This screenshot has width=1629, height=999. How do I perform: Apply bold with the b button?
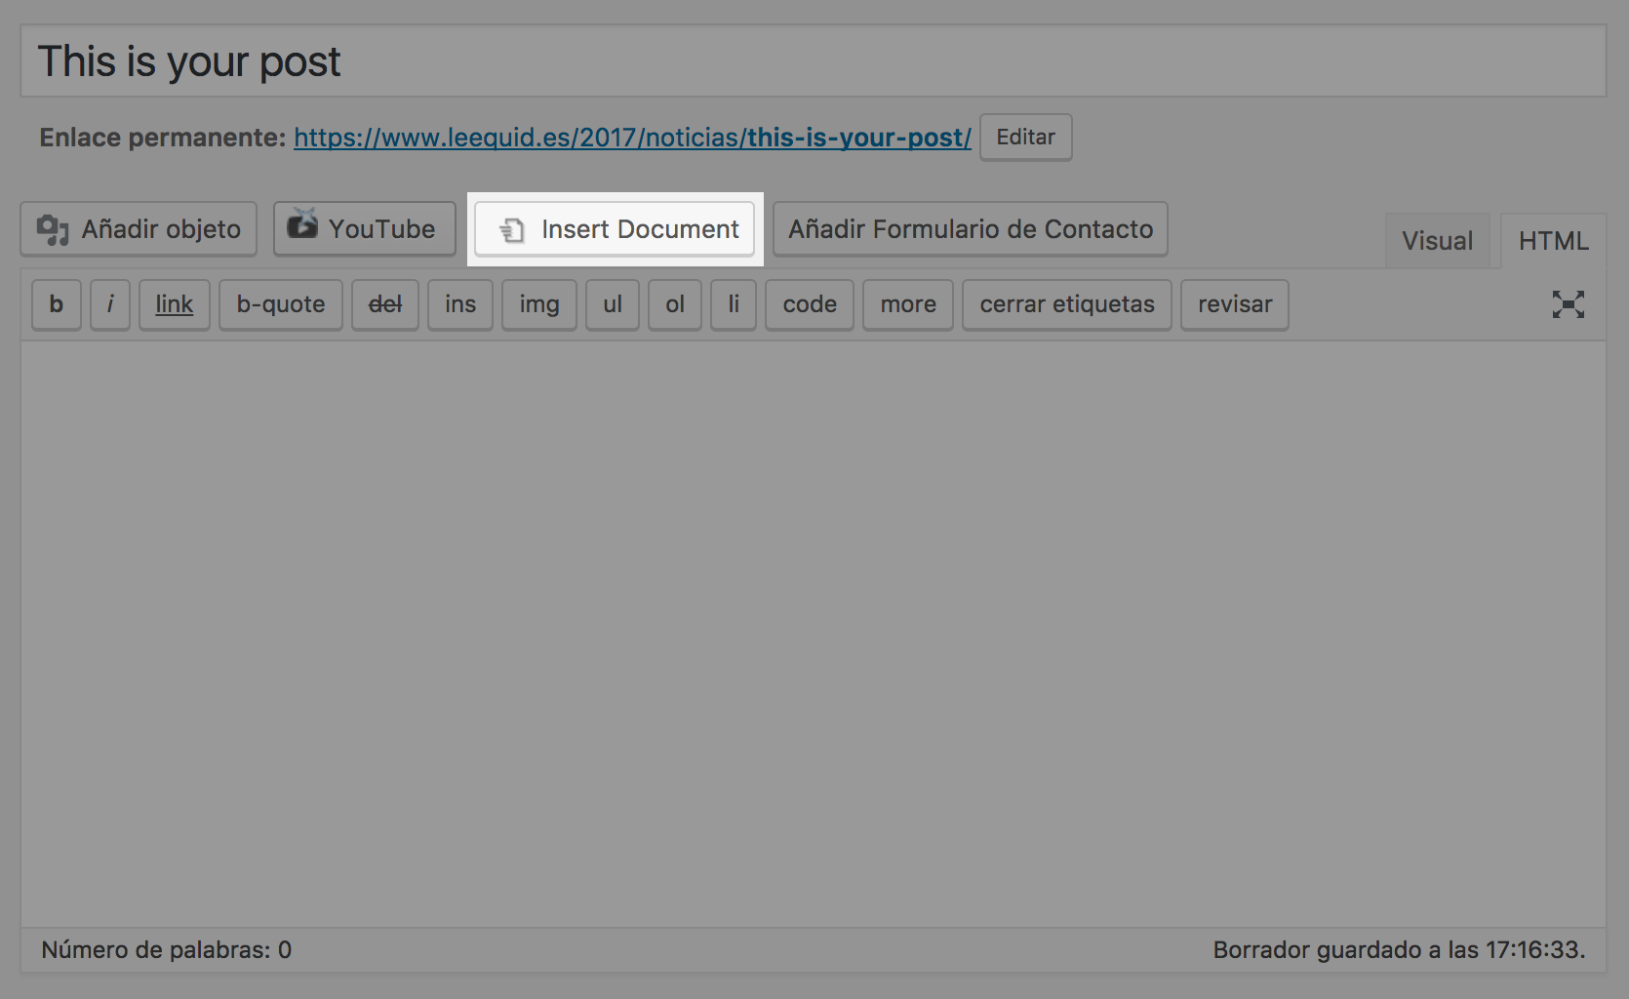pyautogui.click(x=56, y=304)
